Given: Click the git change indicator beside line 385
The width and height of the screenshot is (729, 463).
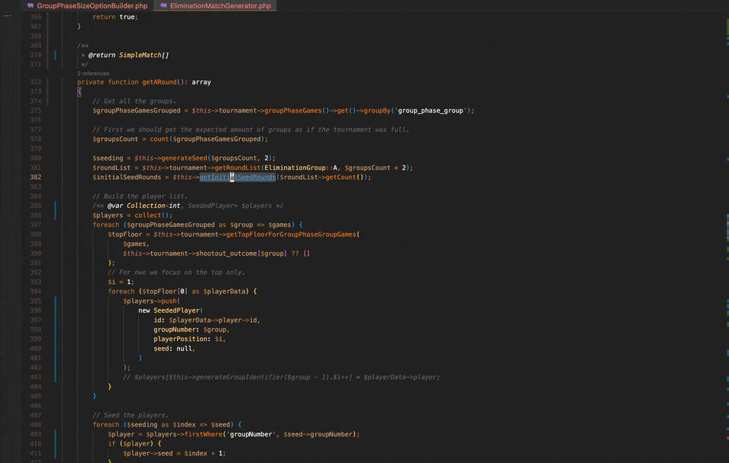Looking at the screenshot, I should (x=54, y=205).
